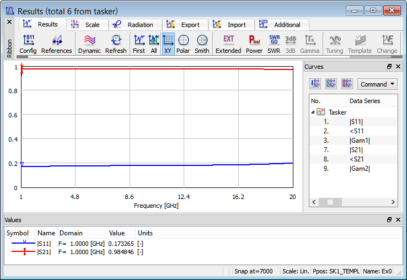Show only the First curve
This screenshot has height=280, width=407.
(x=139, y=44)
